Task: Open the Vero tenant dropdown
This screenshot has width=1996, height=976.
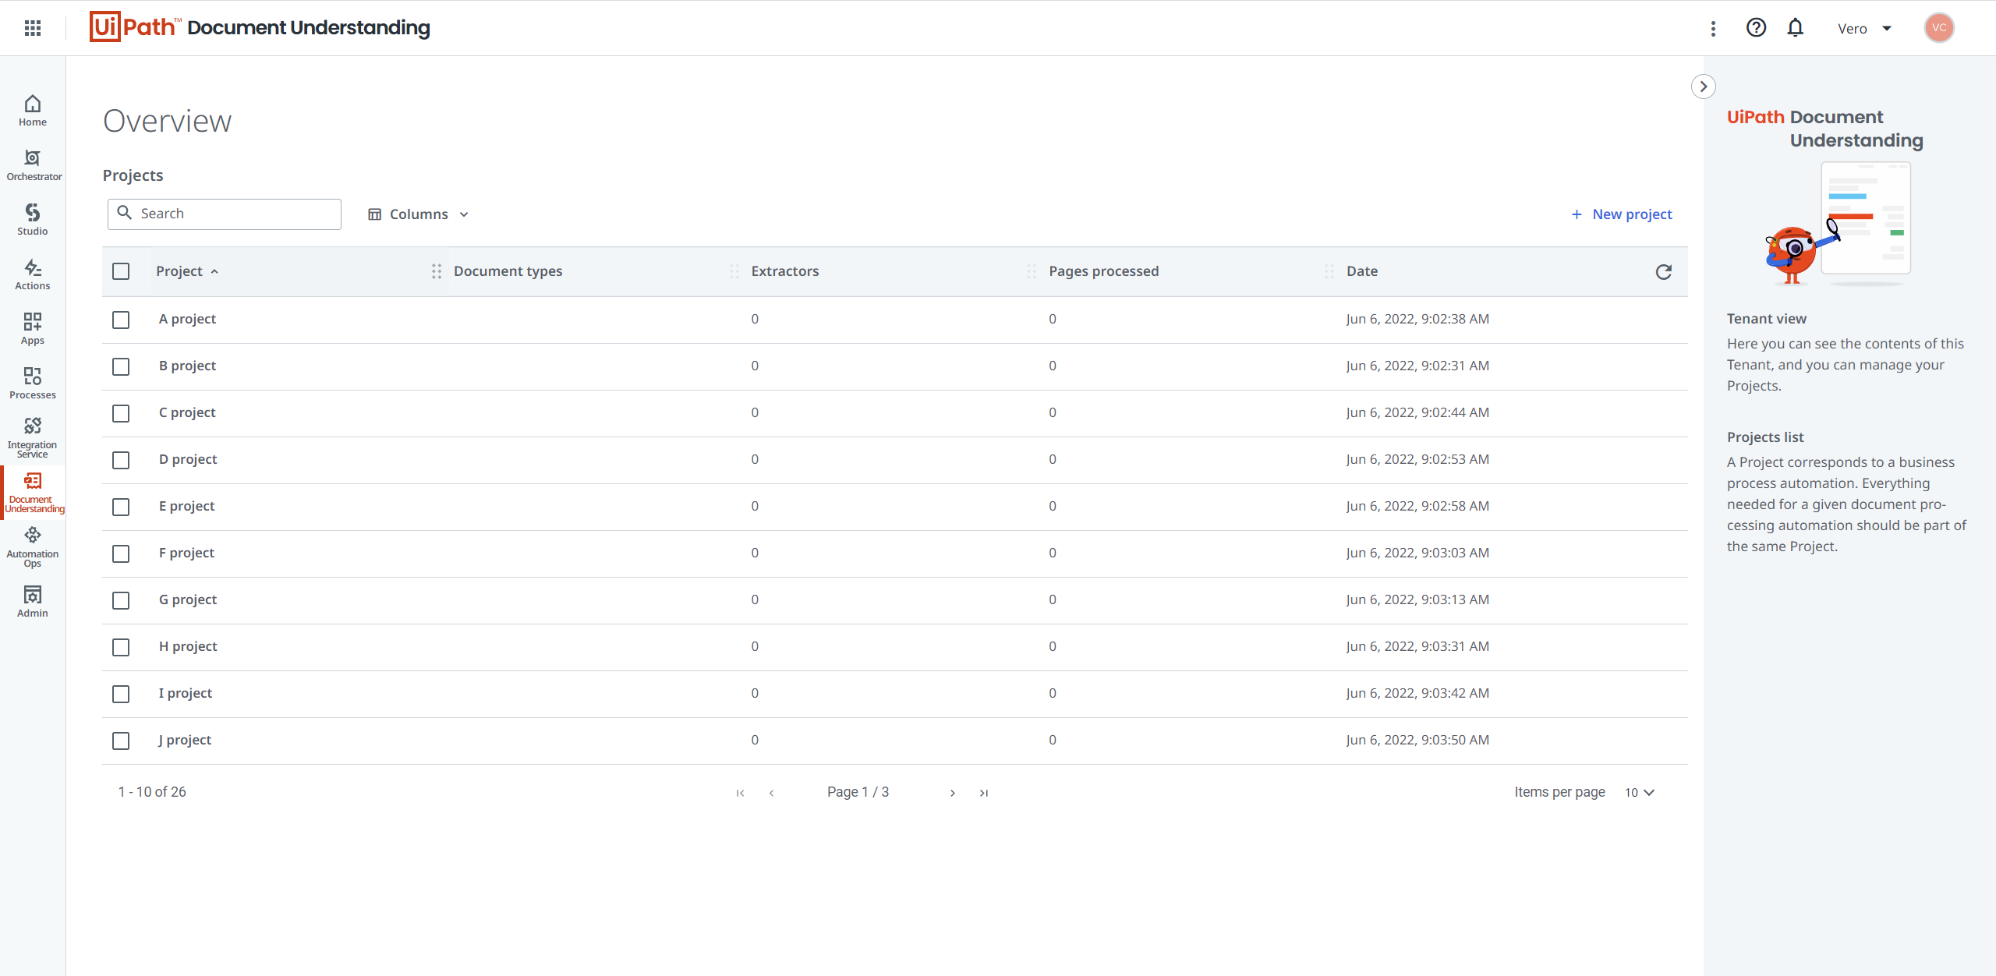Action: click(1864, 29)
